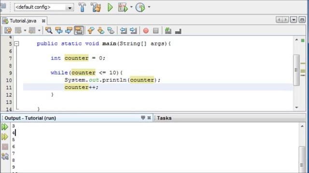Re-run with different parameters icon

(5, 136)
